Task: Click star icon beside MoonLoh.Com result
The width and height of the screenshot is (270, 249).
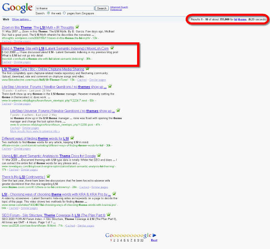Action: click(112, 47)
